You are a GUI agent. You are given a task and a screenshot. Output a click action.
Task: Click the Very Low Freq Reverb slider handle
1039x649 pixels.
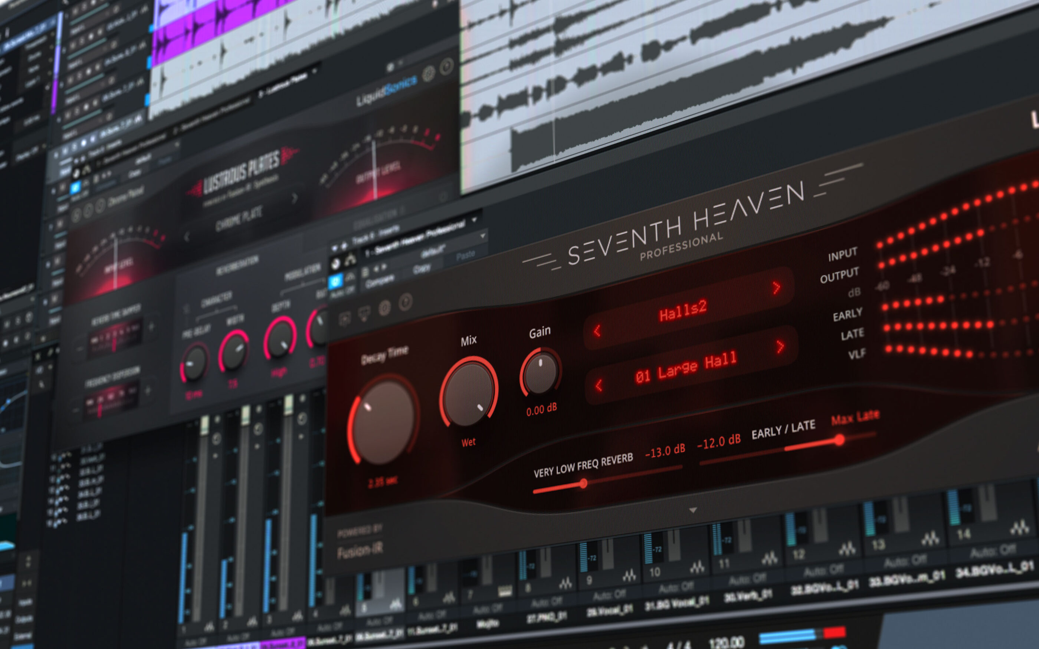point(583,484)
